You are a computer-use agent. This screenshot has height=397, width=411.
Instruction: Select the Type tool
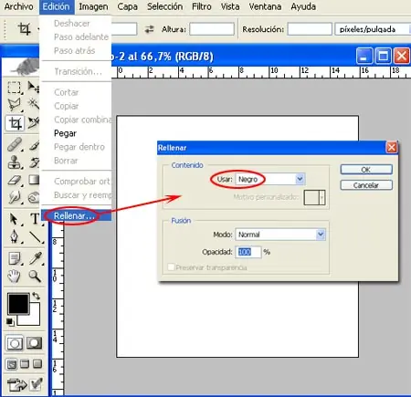point(35,219)
